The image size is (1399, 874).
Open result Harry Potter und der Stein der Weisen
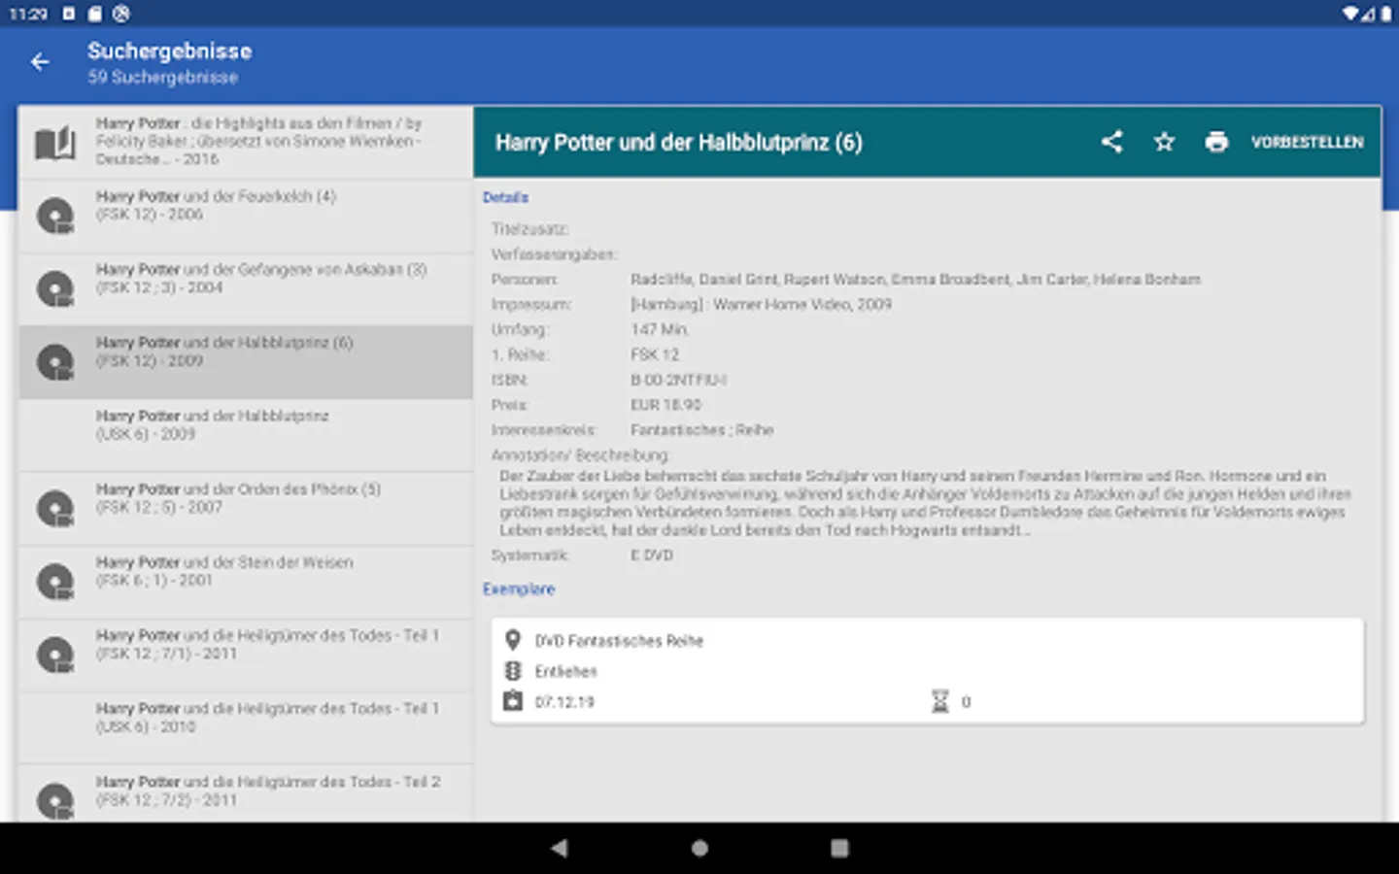(x=246, y=583)
